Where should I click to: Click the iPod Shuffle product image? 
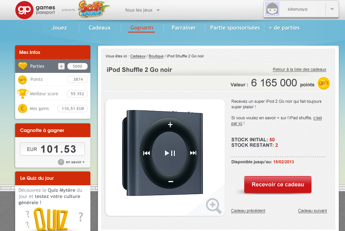(x=162, y=153)
